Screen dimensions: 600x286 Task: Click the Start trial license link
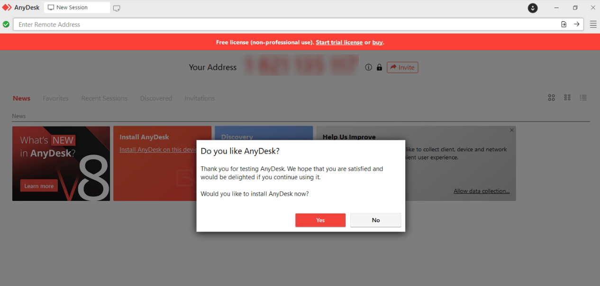[339, 43]
